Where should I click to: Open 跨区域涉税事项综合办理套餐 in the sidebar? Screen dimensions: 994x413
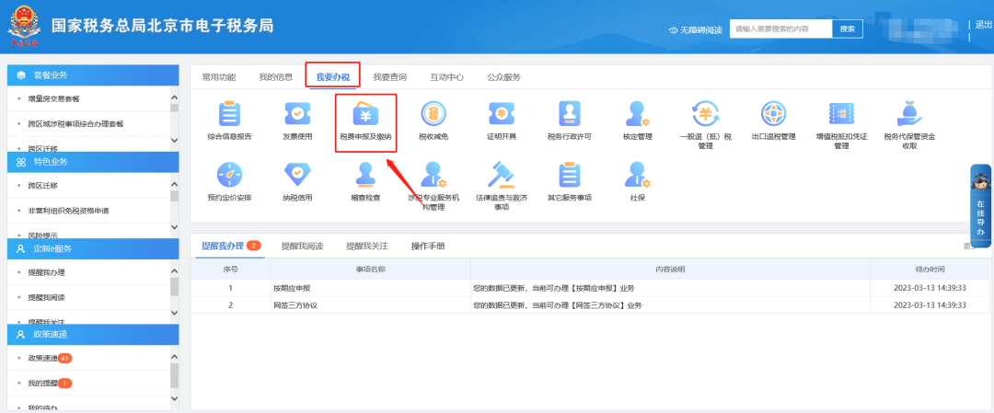[75, 123]
